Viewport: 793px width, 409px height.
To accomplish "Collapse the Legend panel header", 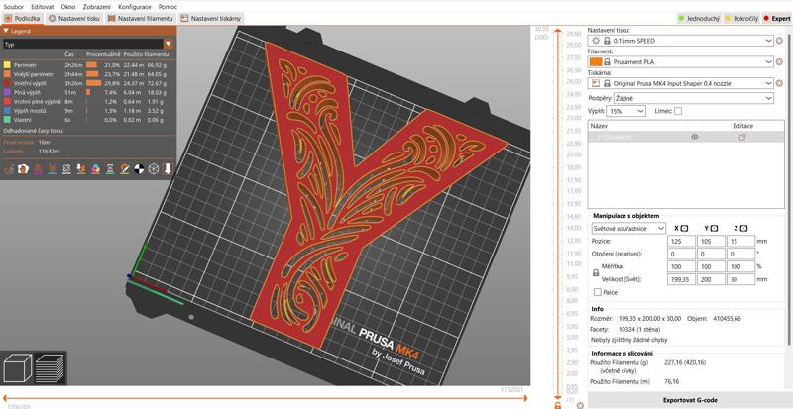I will 88,31.
